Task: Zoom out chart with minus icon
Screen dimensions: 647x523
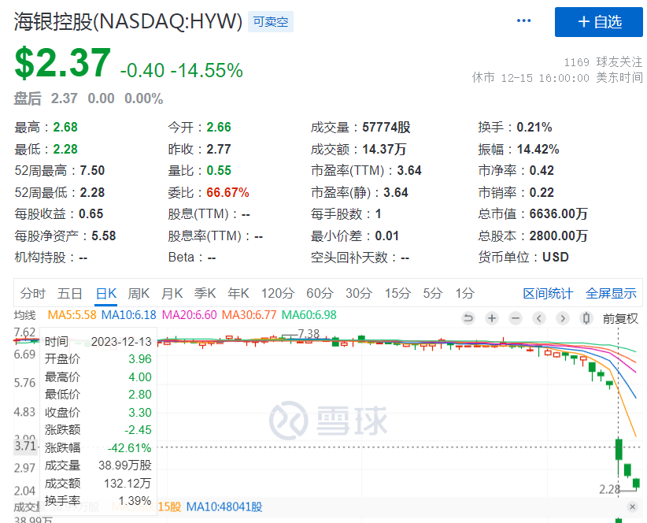Action: [x=515, y=318]
